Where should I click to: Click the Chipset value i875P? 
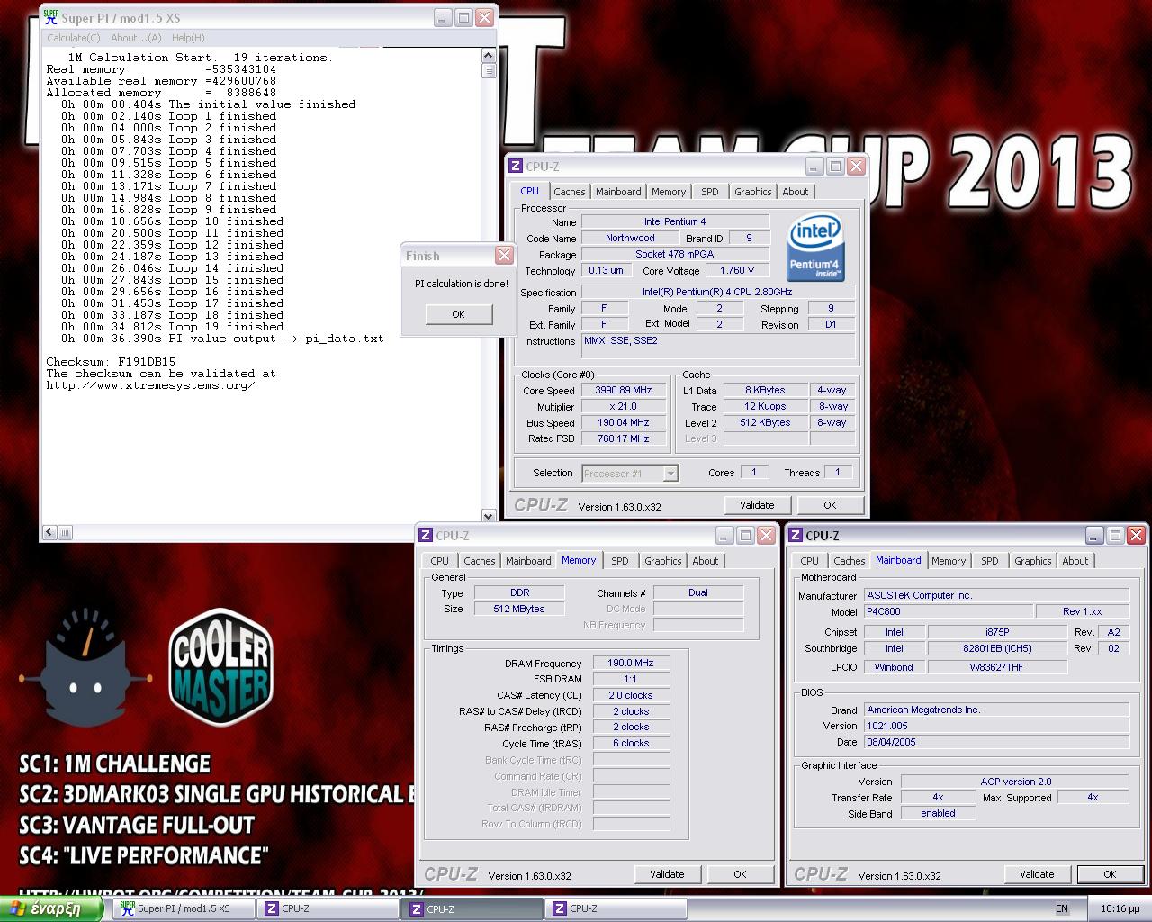point(997,632)
